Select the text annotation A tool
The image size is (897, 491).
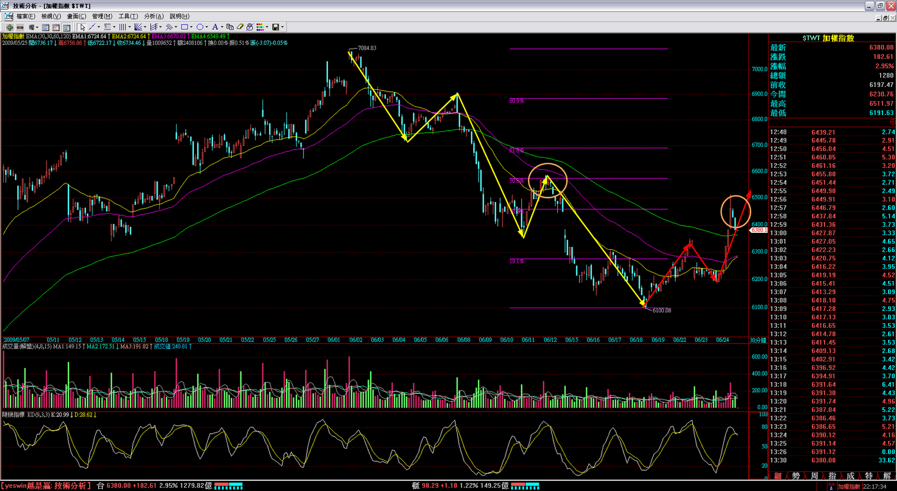point(215,27)
